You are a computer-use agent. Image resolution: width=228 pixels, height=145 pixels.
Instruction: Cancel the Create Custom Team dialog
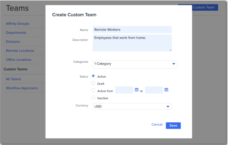click(157, 125)
